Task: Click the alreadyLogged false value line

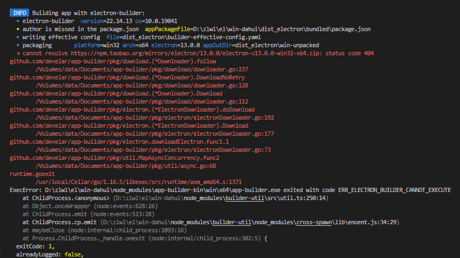Action: click(x=49, y=254)
